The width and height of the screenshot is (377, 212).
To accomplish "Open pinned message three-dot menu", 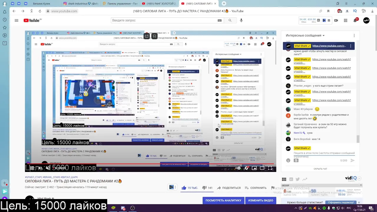I will (x=350, y=46).
